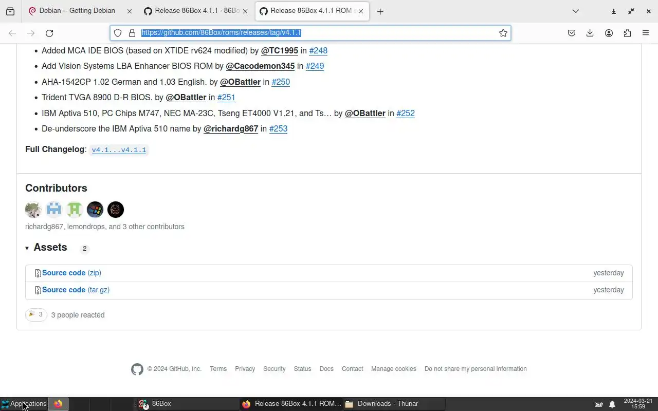Screen dimensions: 658x411
Task: Click the @OBattler link on the AHA-1542CP line
Action: pyautogui.click(x=241, y=82)
